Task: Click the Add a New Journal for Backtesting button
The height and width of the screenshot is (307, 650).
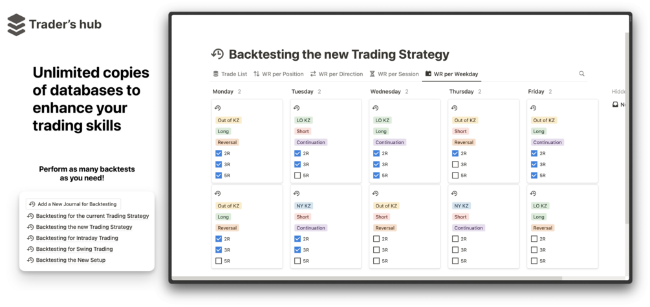Action: (x=73, y=204)
